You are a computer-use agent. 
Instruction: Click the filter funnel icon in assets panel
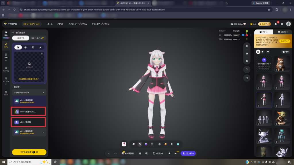click(x=268, y=52)
